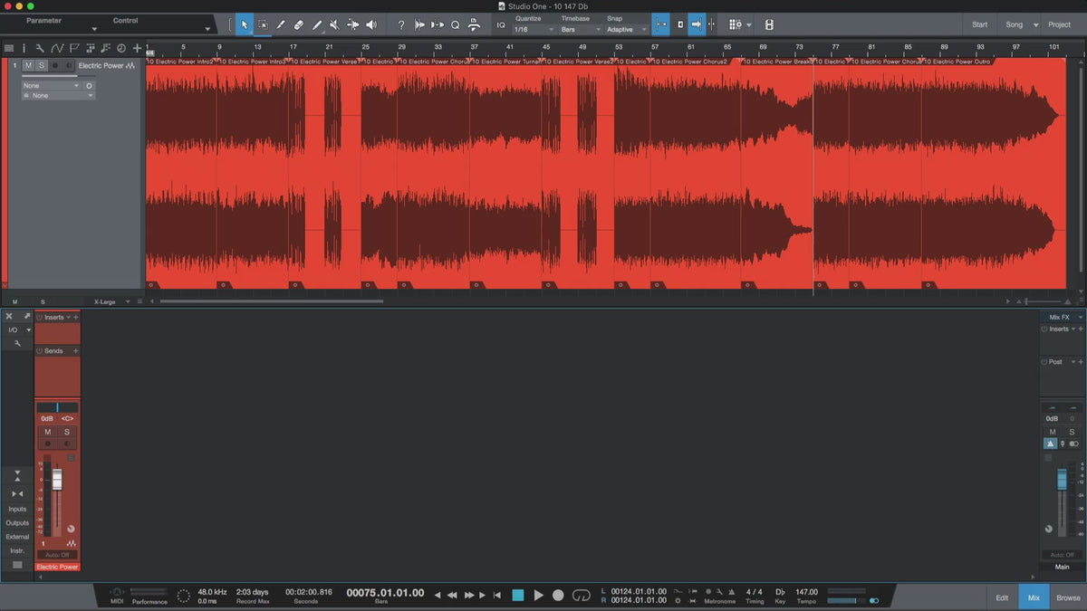The height and width of the screenshot is (611, 1087).
Task: Select the Listen speaker tool
Action: (x=371, y=24)
